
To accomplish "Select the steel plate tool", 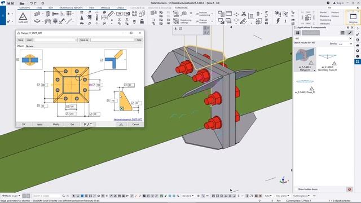I will coord(37,21).
